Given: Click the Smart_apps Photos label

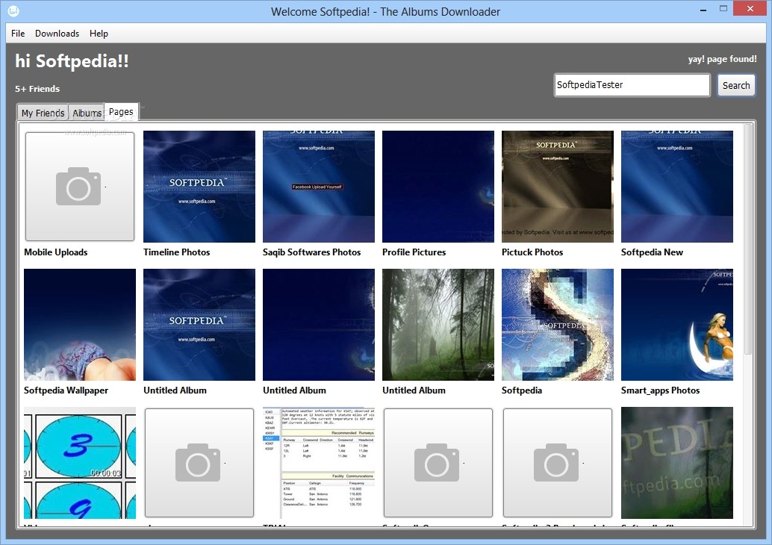Looking at the screenshot, I should tap(660, 390).
